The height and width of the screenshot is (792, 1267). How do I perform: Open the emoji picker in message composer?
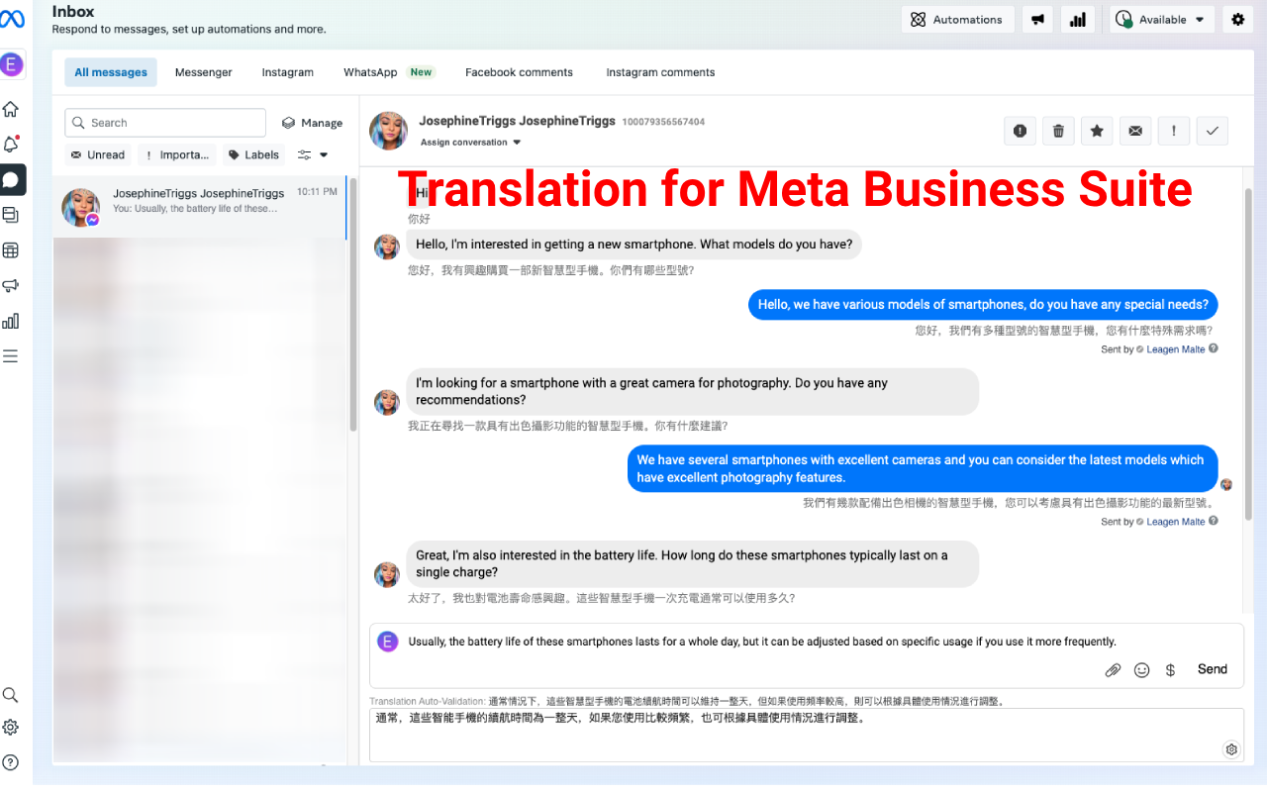[x=1141, y=670]
